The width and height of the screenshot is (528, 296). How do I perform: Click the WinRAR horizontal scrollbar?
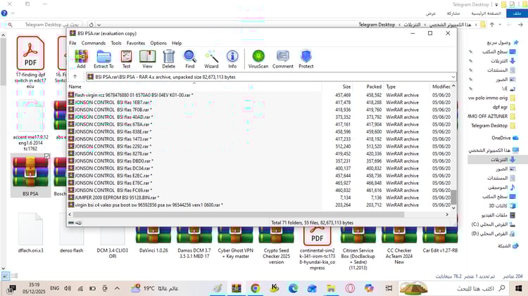239,214
